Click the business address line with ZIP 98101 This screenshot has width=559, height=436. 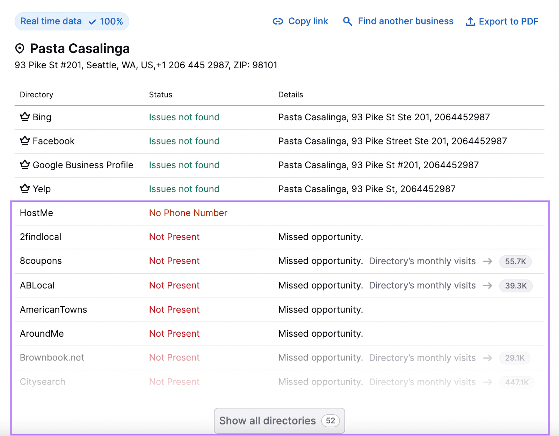(146, 65)
